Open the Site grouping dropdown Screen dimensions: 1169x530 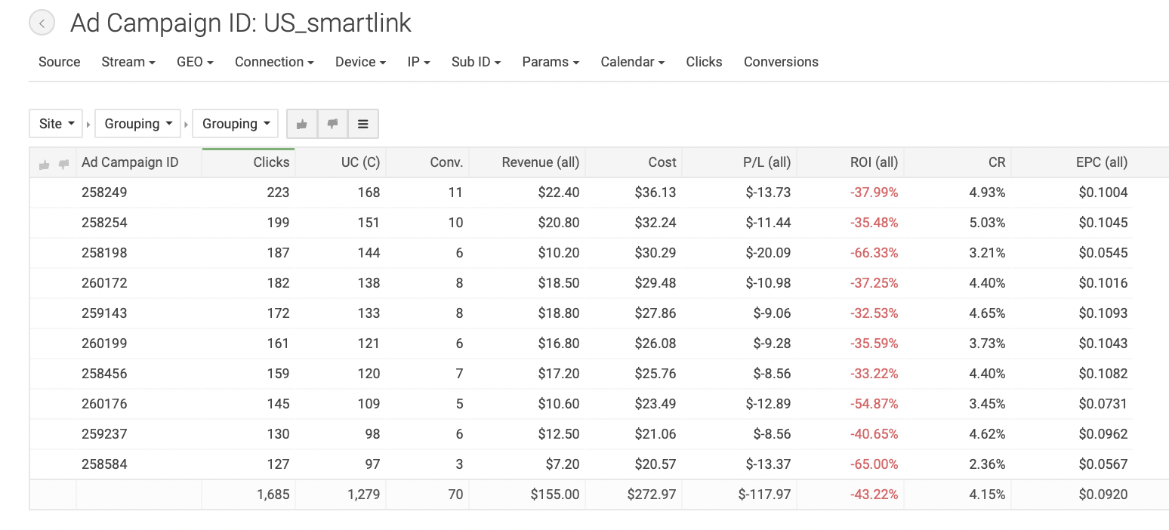[x=56, y=124]
